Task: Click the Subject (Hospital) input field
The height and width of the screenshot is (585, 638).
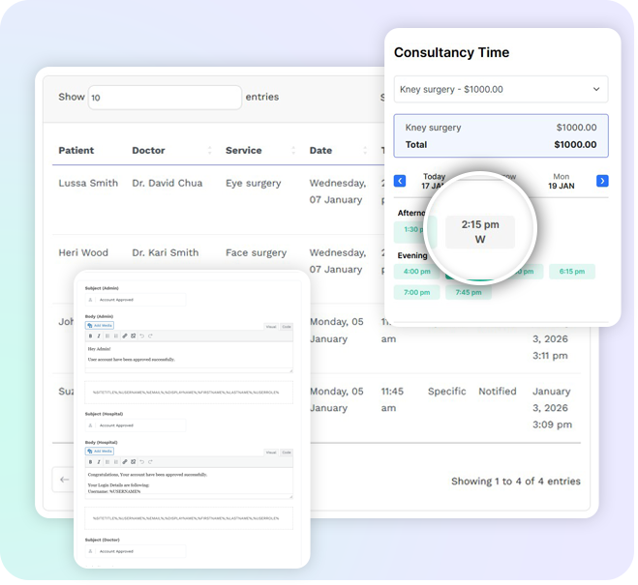Action: [136, 425]
